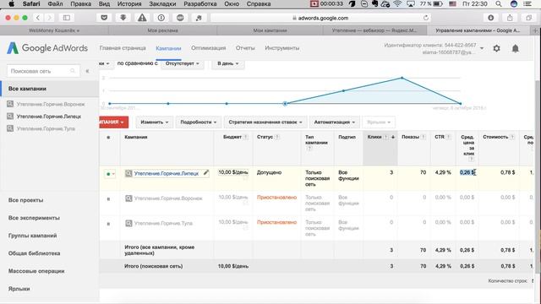Open Группы кампаний in sidebar
The width and height of the screenshot is (541, 304).
tap(32, 236)
